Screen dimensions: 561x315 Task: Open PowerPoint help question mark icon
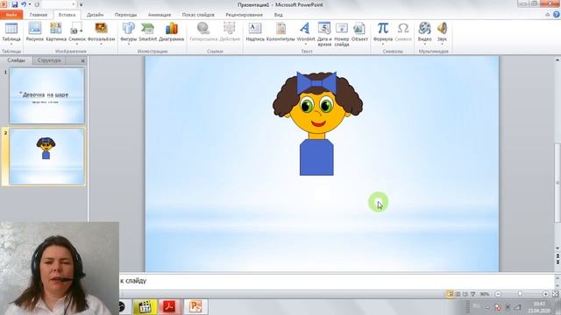point(557,15)
